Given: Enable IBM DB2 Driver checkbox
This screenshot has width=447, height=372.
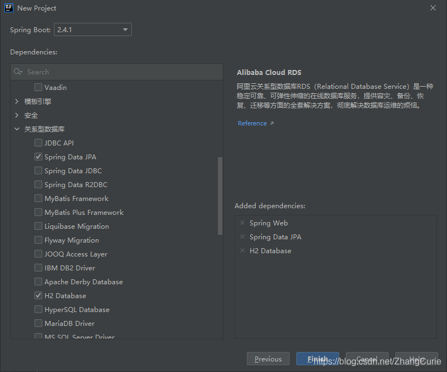Looking at the screenshot, I should 38,268.
